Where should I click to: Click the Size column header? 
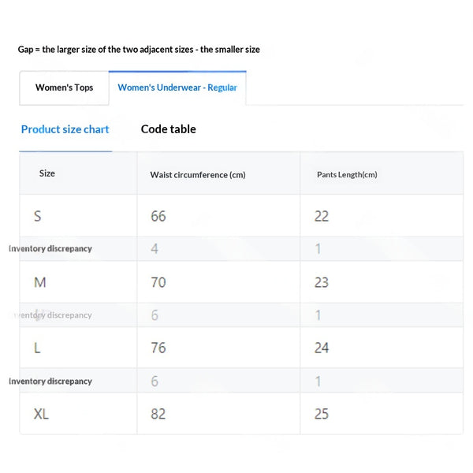pos(47,173)
